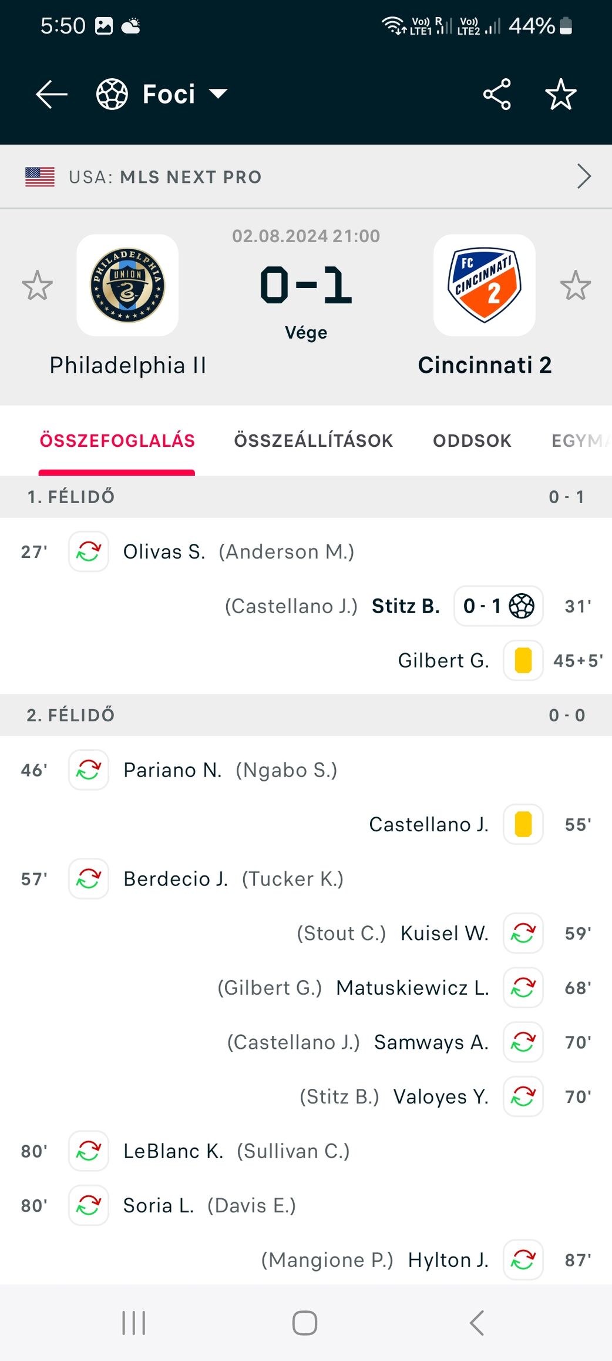
Task: Tap Castellano J. yellow card at 55'
Action: coord(523,824)
